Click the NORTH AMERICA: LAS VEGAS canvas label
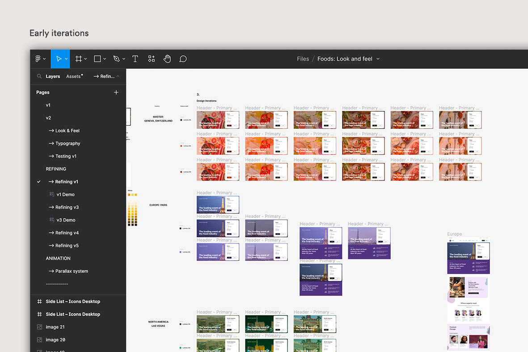 click(158, 324)
